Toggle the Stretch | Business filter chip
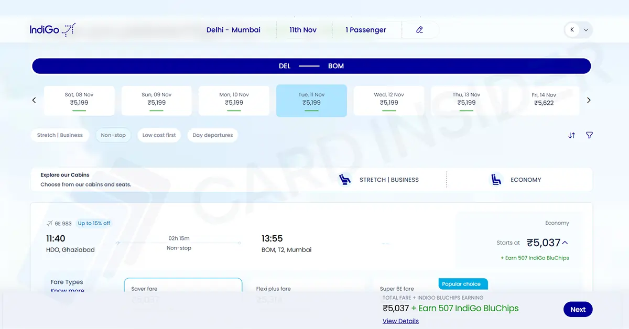This screenshot has height=329, width=629. click(x=60, y=135)
